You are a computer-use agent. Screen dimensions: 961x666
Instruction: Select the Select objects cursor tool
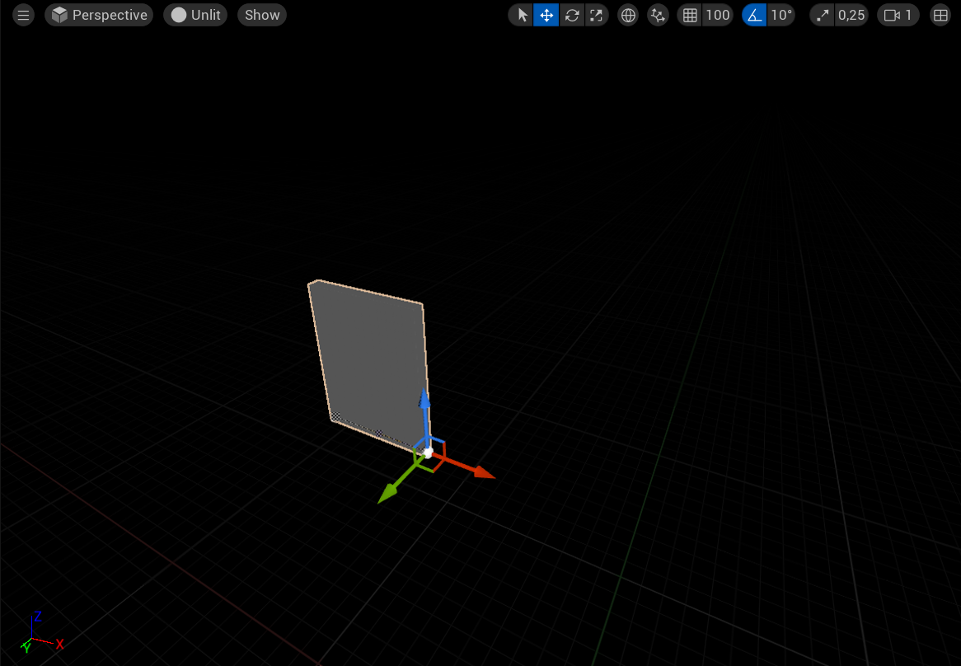pos(522,15)
